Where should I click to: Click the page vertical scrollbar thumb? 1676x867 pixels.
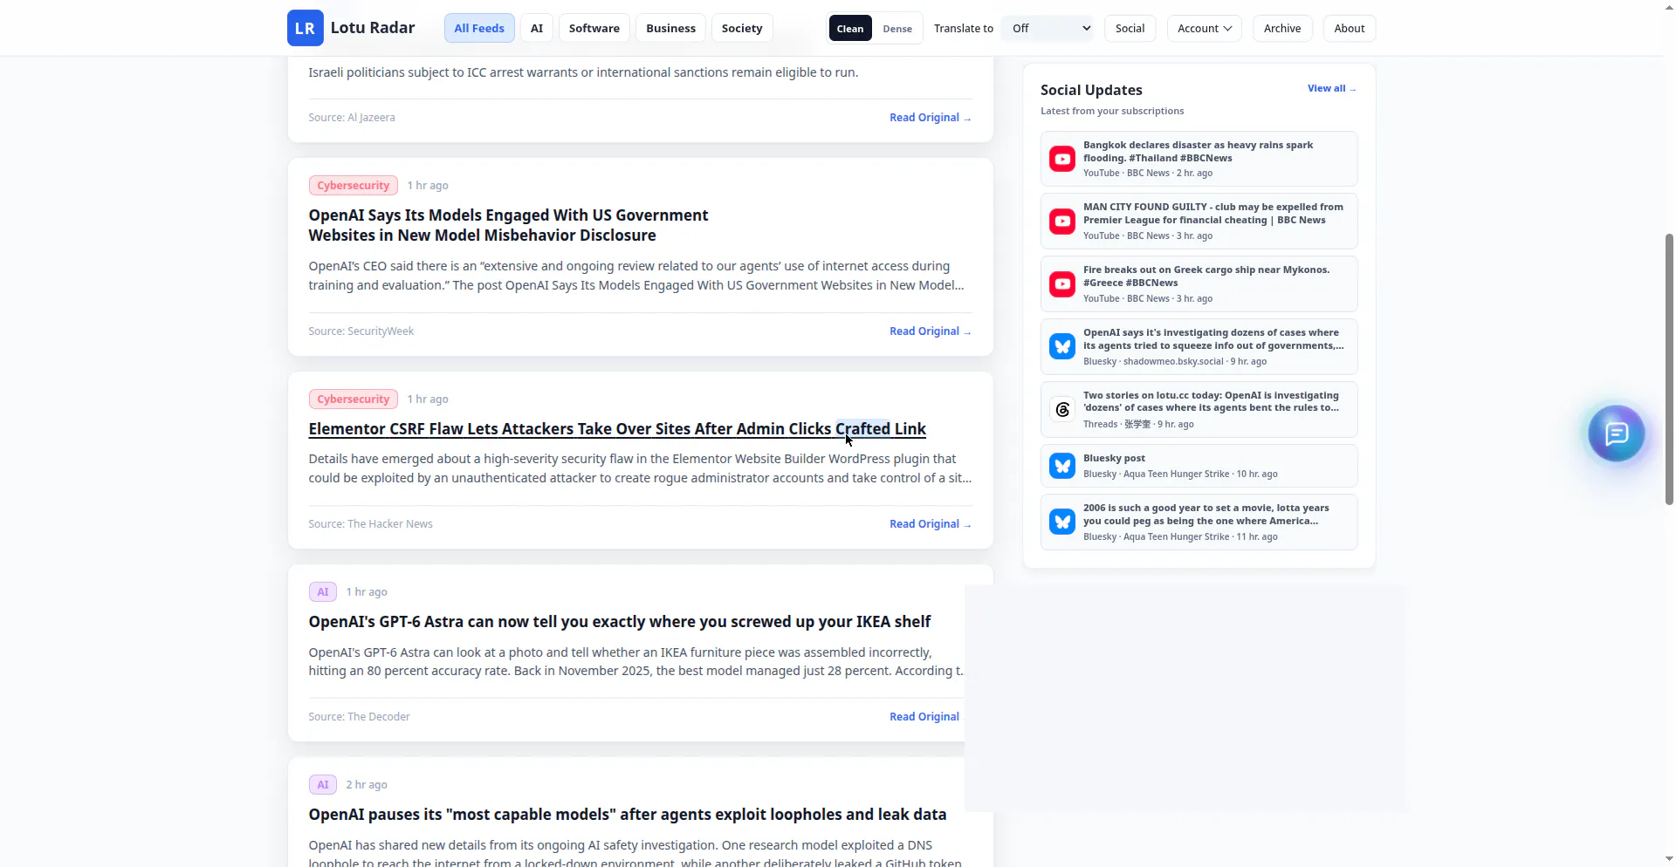coord(1669,369)
